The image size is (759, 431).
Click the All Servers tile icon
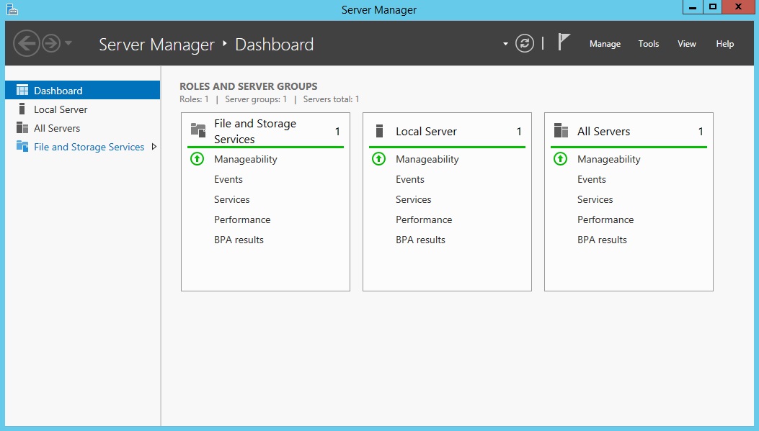561,131
